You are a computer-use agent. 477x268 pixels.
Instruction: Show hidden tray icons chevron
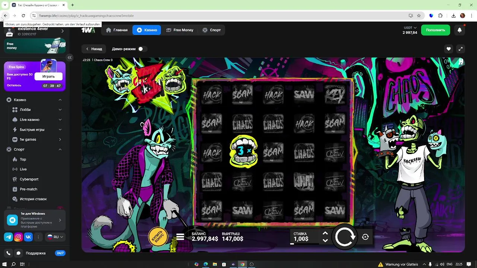coord(424,264)
